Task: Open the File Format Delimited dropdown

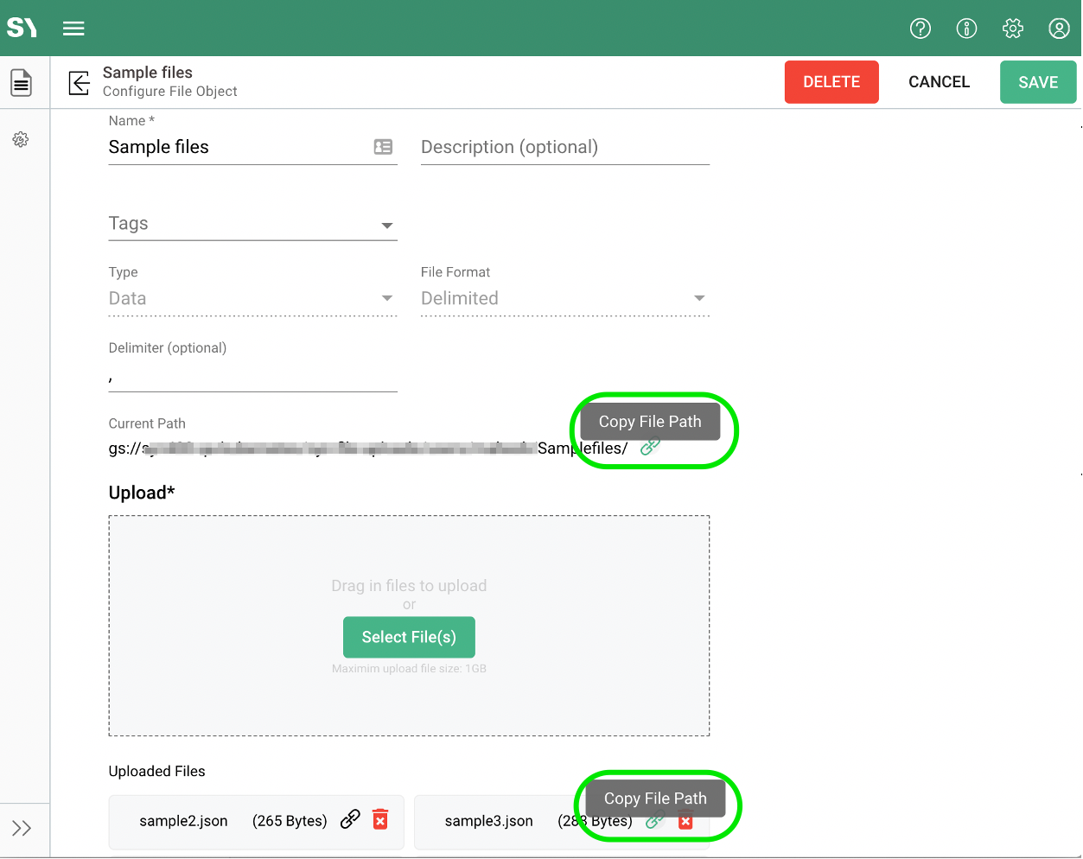Action: click(x=564, y=298)
